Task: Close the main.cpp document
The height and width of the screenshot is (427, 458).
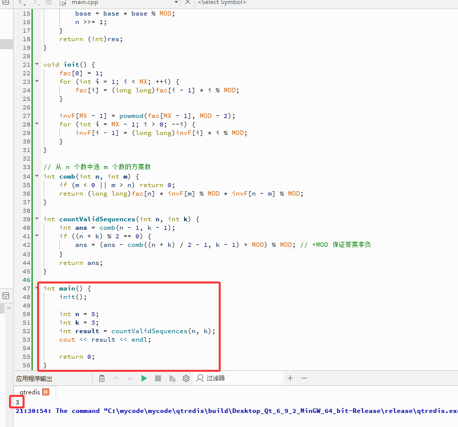Action: point(188,3)
